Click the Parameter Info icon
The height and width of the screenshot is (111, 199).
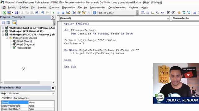pyautogui.click(x=157, y=13)
